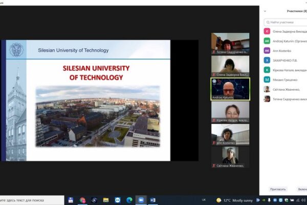
Task: Click the green AK avatar of Andrzej Katunin
Action: [x=267, y=41]
